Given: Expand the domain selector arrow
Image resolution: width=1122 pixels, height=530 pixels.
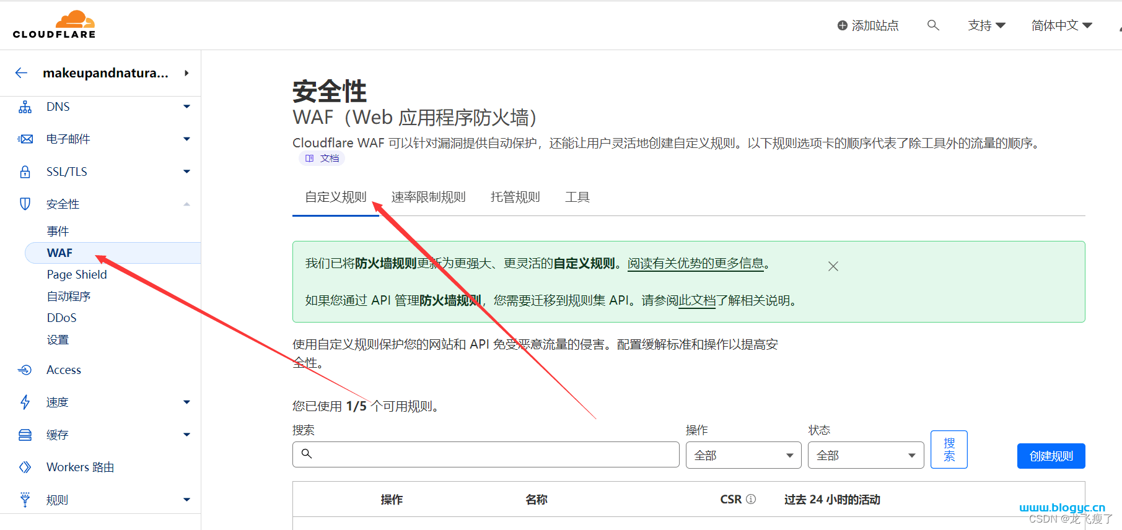Looking at the screenshot, I should 186,73.
